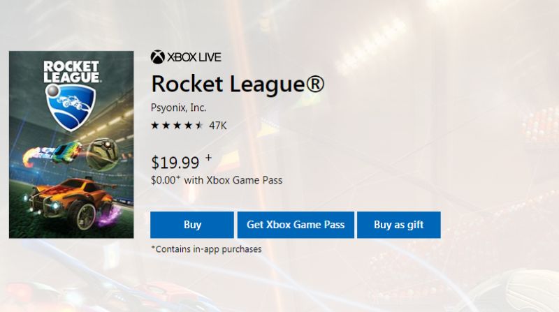This screenshot has height=312, width=559.
Task: Click the third rating star
Action: [177, 126]
